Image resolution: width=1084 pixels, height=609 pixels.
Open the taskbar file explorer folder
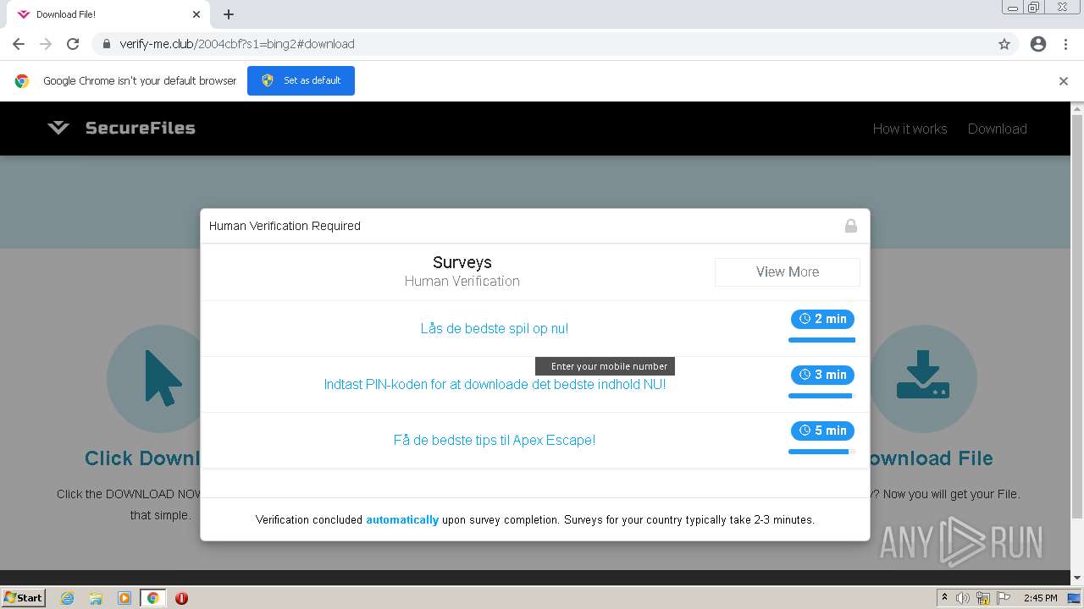96,598
